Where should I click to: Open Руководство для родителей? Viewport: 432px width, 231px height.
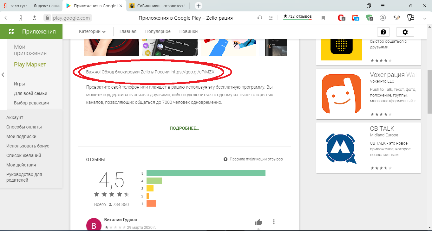24,177
